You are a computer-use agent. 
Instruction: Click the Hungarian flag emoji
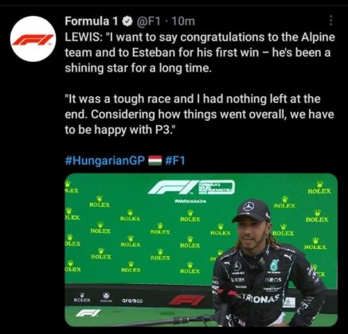tap(154, 161)
